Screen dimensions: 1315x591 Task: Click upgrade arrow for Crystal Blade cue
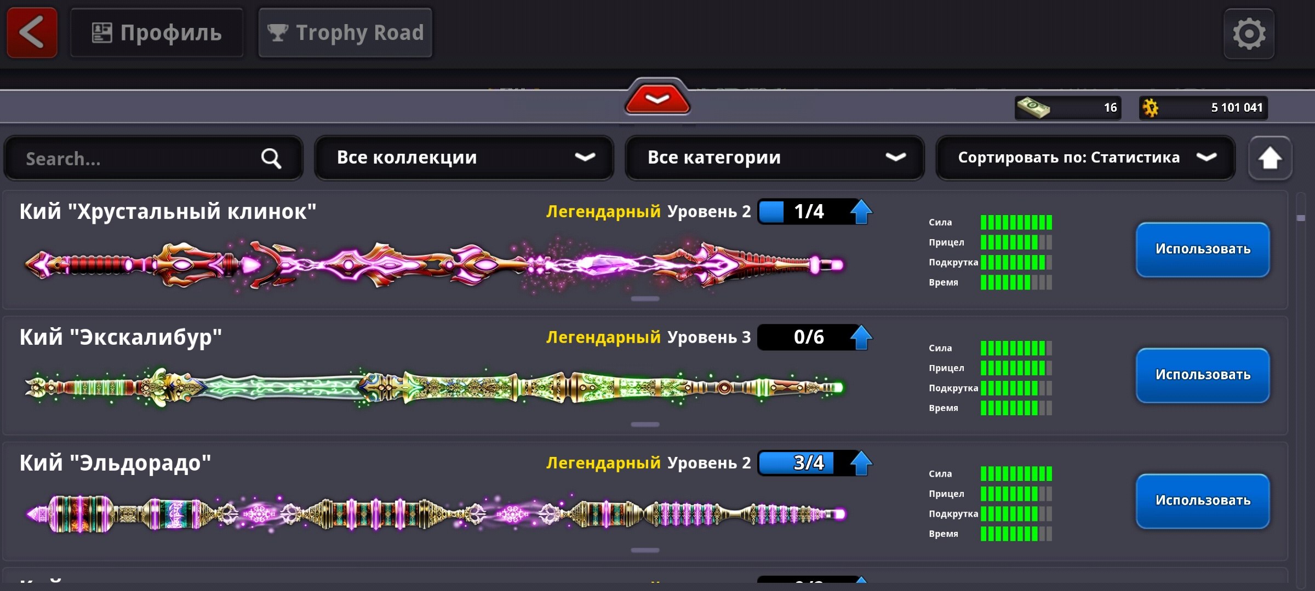tap(861, 212)
